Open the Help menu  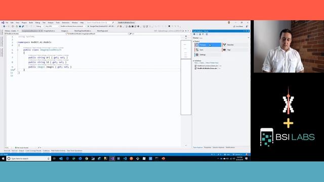coord(82,22)
